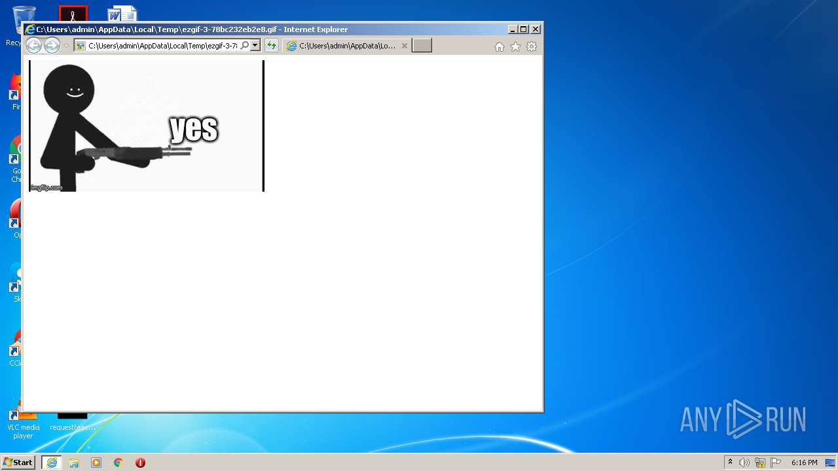Go forward with Internet Explorer forward arrow
This screenshot has width=838, height=471.
tap(52, 46)
